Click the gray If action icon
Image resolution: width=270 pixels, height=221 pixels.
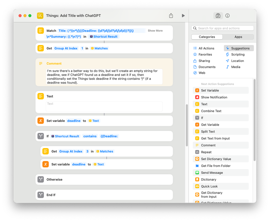(41, 136)
